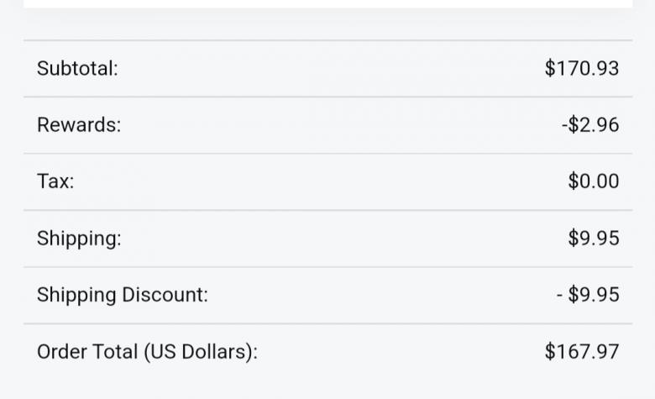Select the $0.00 tax amount
Image resolution: width=655 pixels, height=399 pixels.
[x=593, y=181]
